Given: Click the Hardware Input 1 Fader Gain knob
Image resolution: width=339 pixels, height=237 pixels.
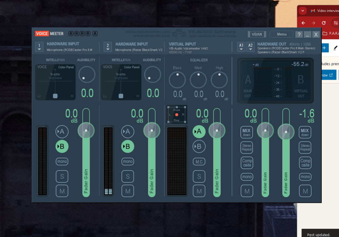Looking at the screenshot, I should [86, 130].
